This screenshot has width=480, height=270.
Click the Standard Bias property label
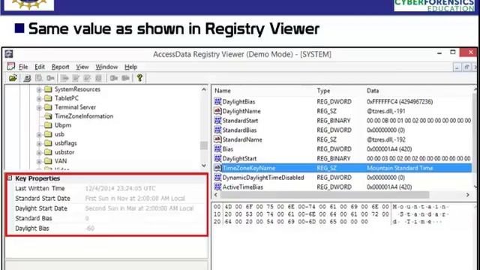[x=34, y=218]
